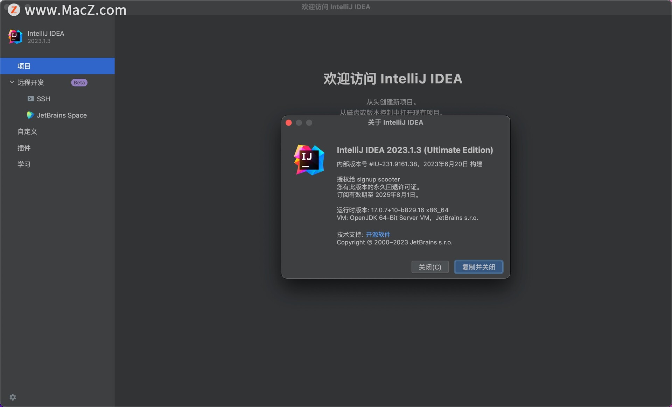The height and width of the screenshot is (407, 672).
Task: Click the 自定义 sidebar item
Action: pyautogui.click(x=27, y=131)
